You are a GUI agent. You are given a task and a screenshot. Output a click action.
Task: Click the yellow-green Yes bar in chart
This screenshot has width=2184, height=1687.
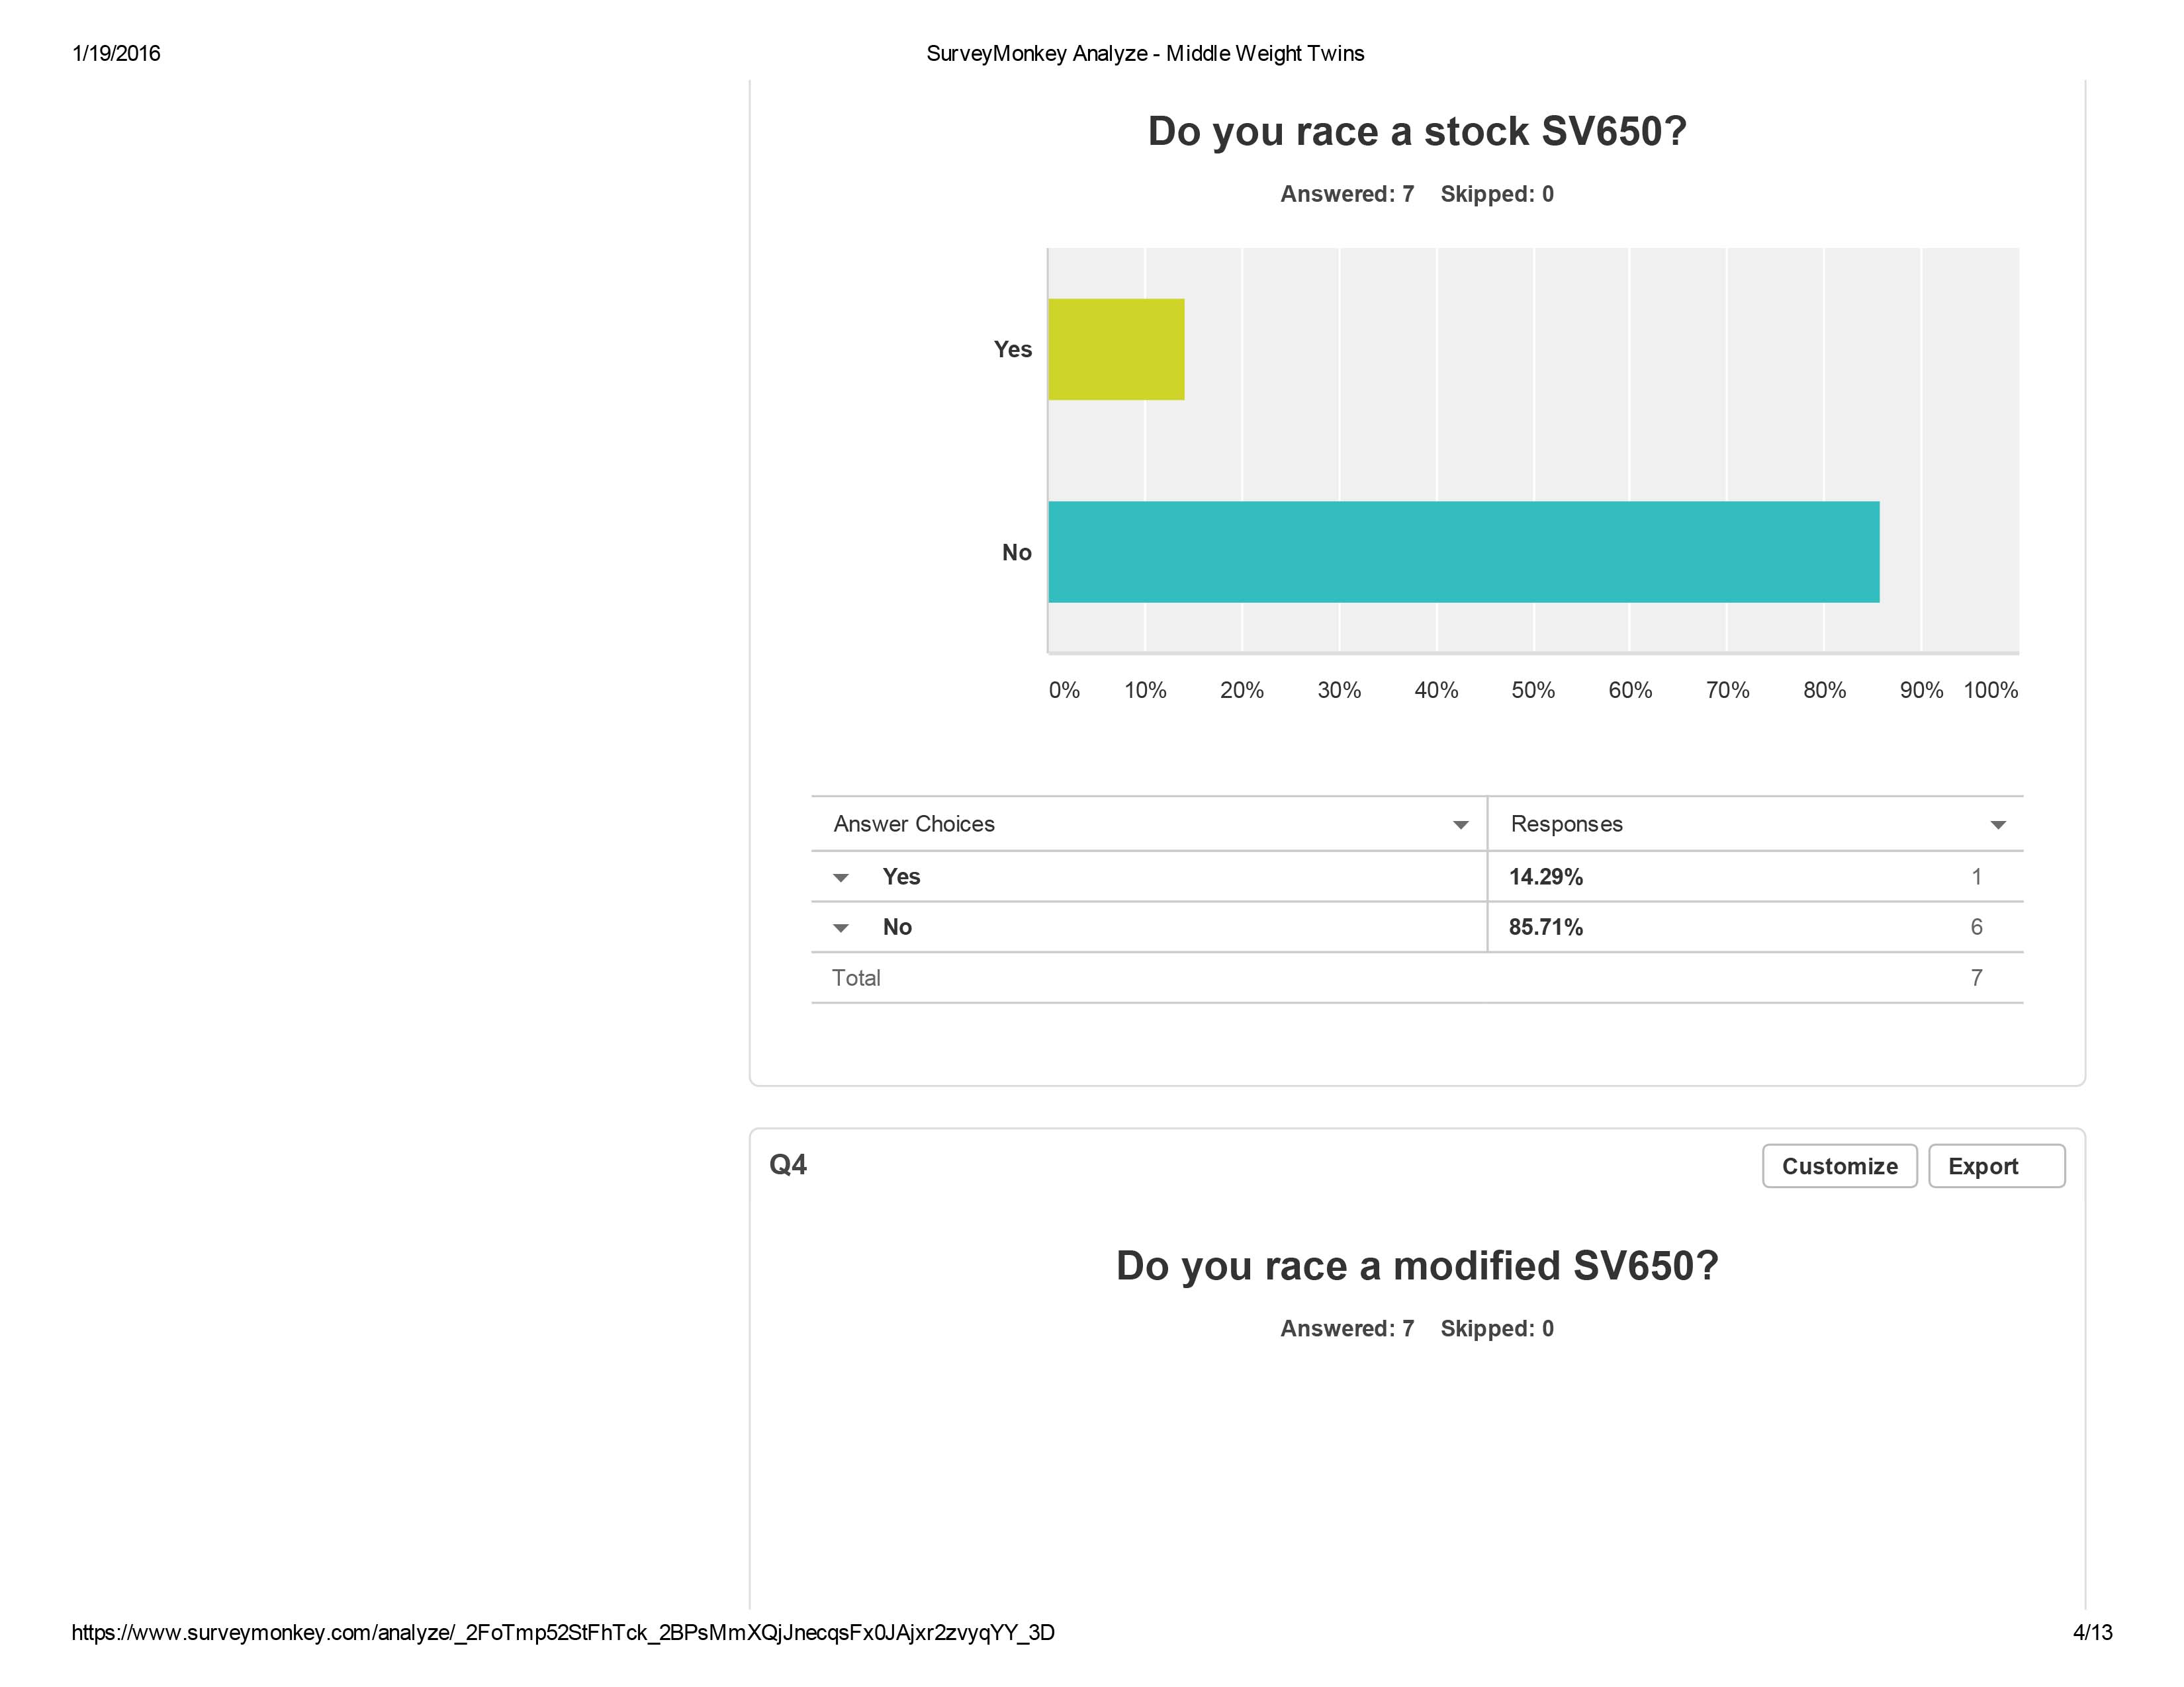coord(1116,350)
